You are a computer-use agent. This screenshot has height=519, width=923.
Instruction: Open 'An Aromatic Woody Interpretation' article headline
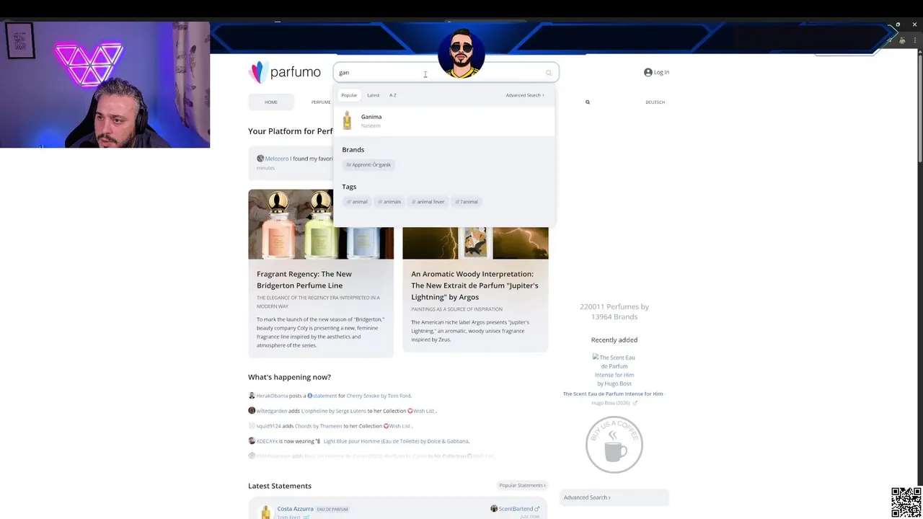coord(474,285)
